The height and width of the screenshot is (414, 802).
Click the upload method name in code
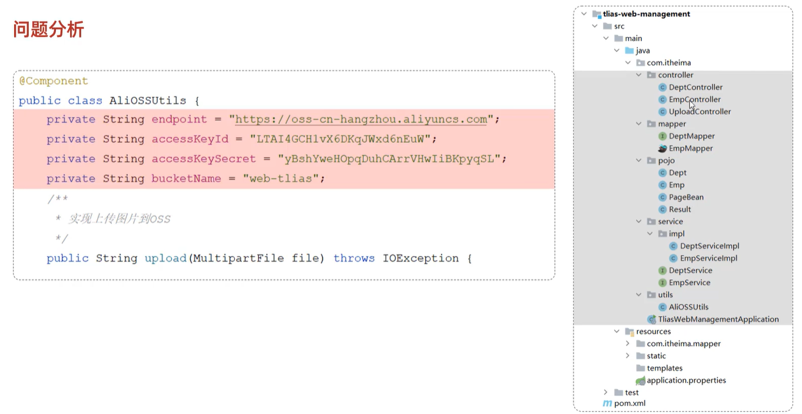click(x=165, y=259)
